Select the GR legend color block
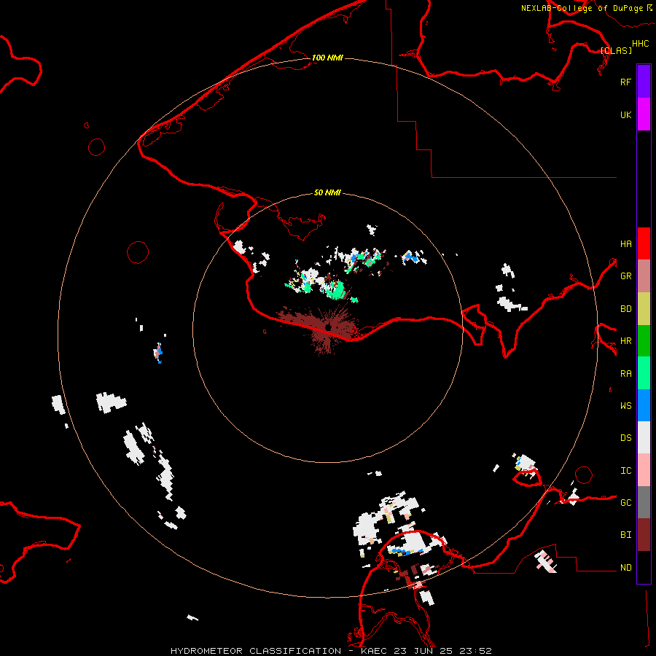Screen dimensions: 656x656 [644, 276]
